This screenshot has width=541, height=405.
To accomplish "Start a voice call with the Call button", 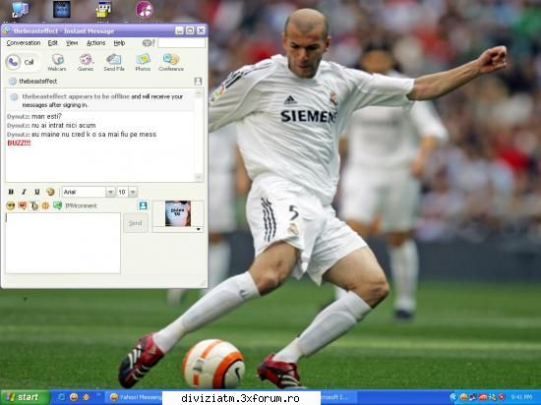I will click(x=22, y=62).
